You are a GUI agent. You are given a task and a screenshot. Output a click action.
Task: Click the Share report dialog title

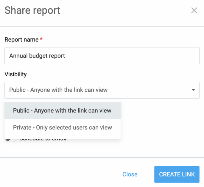coord(32,11)
